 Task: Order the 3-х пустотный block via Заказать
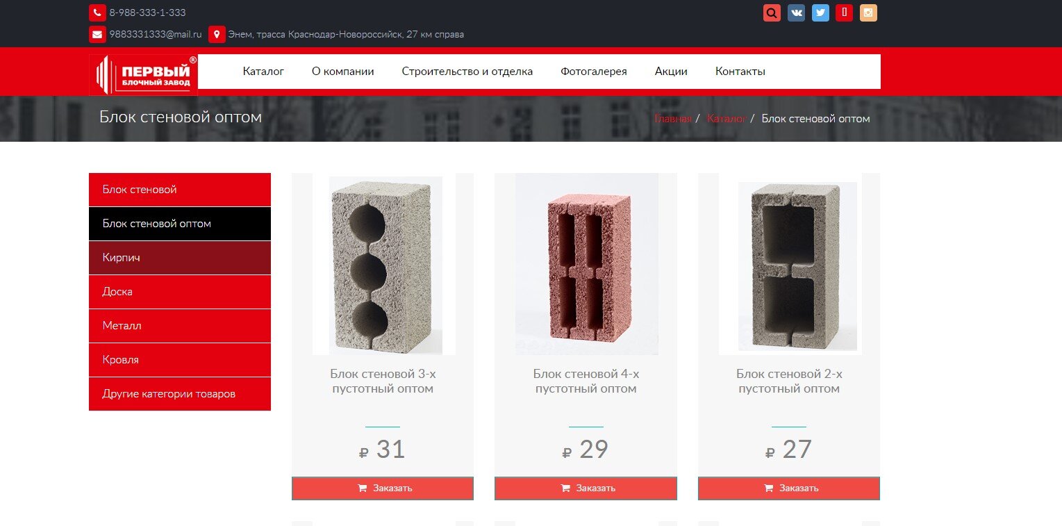pos(383,488)
